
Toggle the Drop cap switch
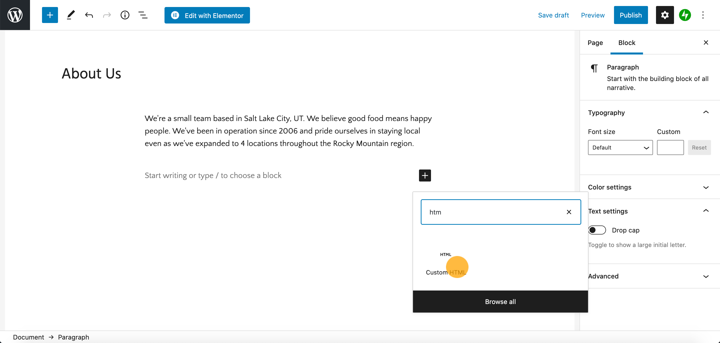pyautogui.click(x=597, y=230)
